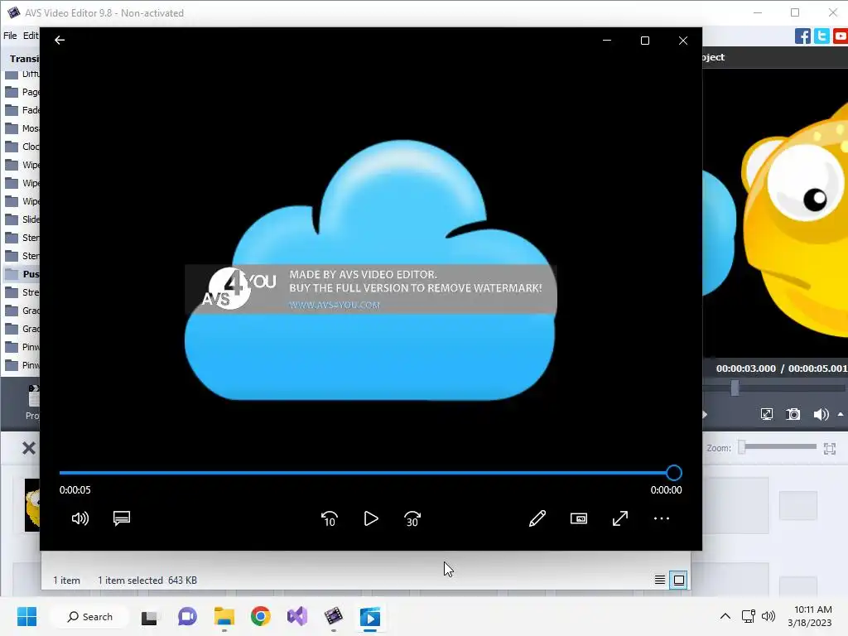Adjust the AVS timeline Zoom slider
The image size is (848, 636).
click(778, 447)
